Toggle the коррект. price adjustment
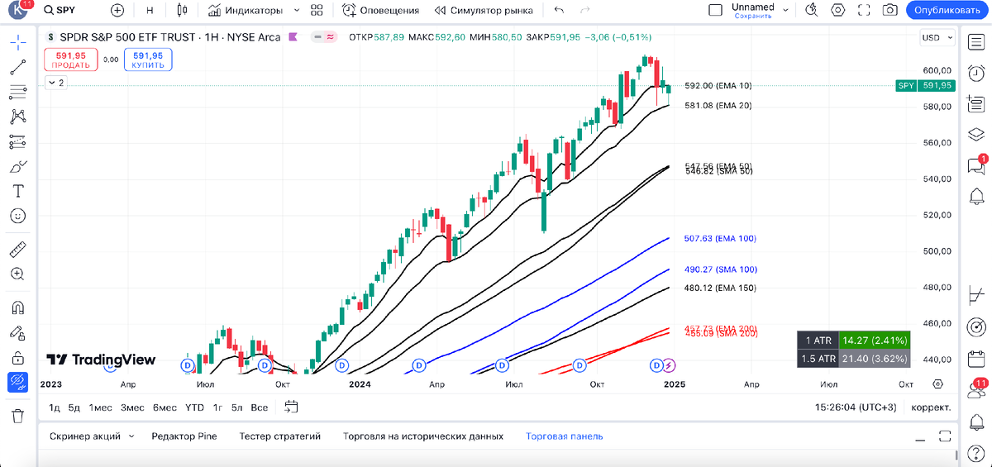The height and width of the screenshot is (467, 992). point(931,407)
